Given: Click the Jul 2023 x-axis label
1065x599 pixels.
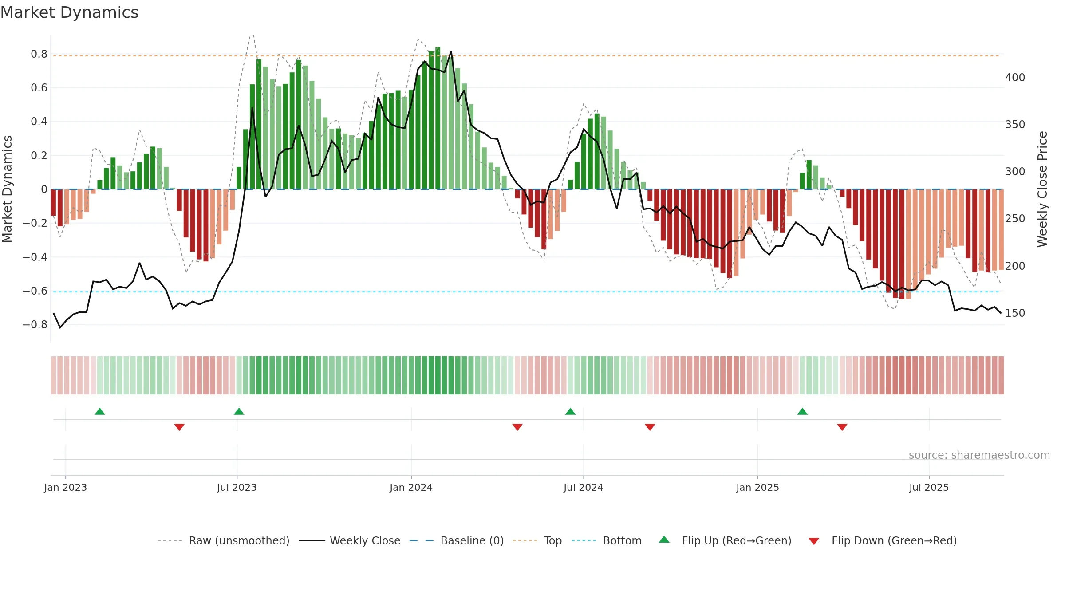Looking at the screenshot, I should point(237,487).
